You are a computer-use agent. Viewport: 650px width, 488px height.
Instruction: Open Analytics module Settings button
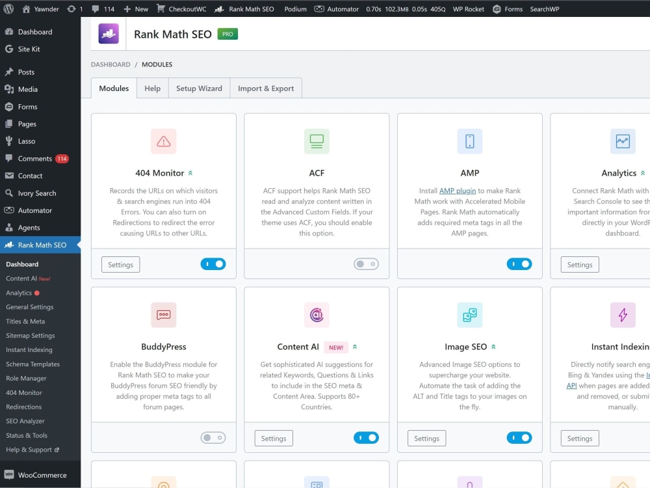(580, 264)
